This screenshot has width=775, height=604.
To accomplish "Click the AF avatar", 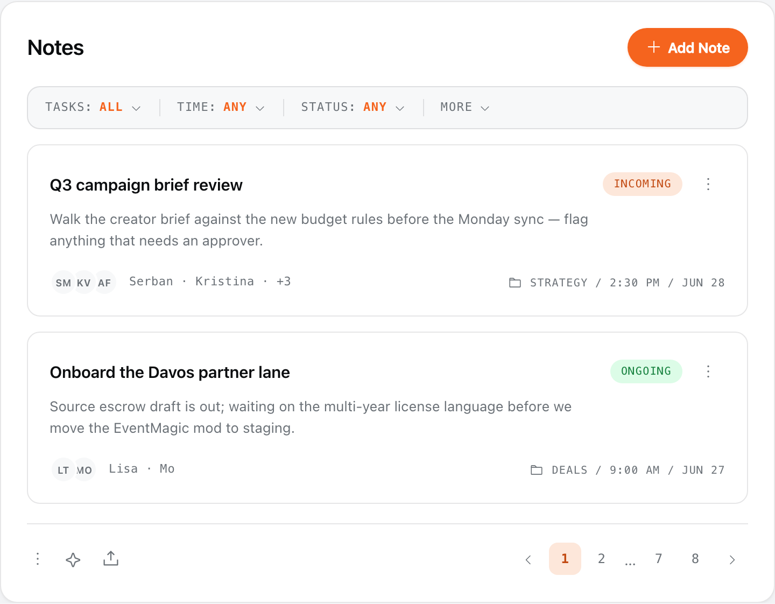I will click(105, 282).
